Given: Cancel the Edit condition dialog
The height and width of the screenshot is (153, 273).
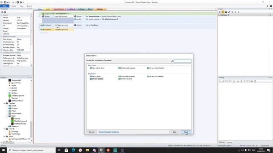Looking at the screenshot, I should 91,132.
